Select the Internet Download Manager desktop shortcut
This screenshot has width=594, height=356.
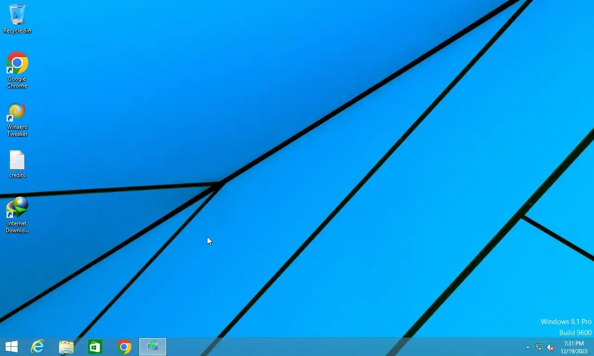point(17,215)
